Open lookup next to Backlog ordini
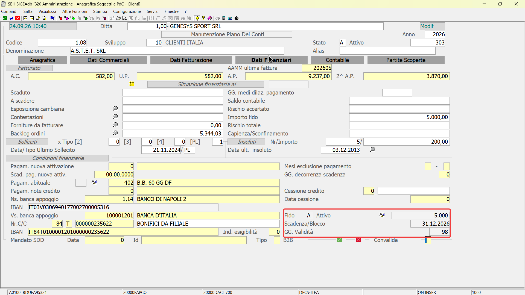This screenshot has width=525, height=295. pos(115,133)
